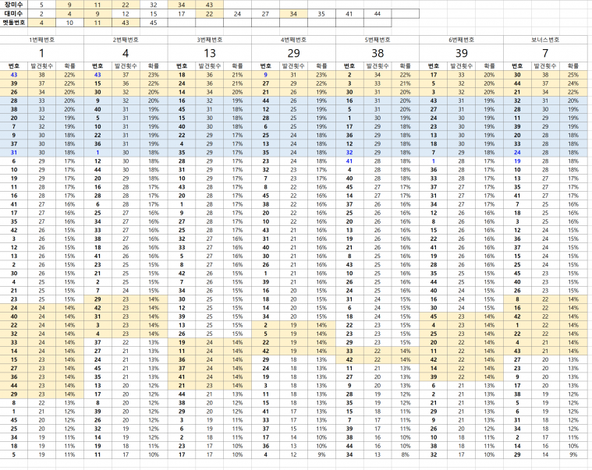Screen dimensions: 592x470
Task: Select blue 번호 41 in the 5번째번호 table
Action: (349, 161)
